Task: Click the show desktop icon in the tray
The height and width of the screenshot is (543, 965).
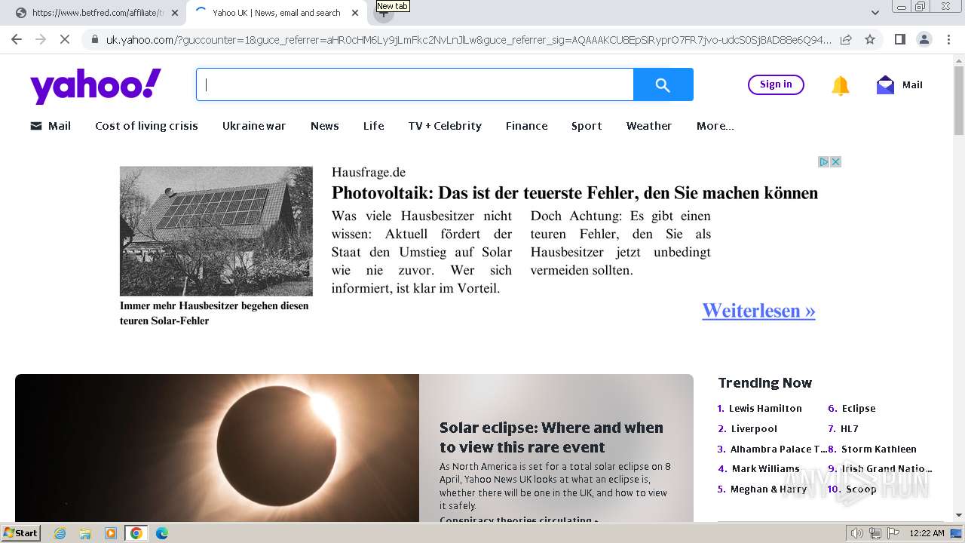Action: point(956,533)
